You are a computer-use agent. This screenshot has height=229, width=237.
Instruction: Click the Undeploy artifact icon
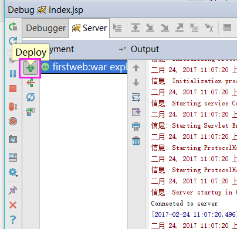[31, 83]
